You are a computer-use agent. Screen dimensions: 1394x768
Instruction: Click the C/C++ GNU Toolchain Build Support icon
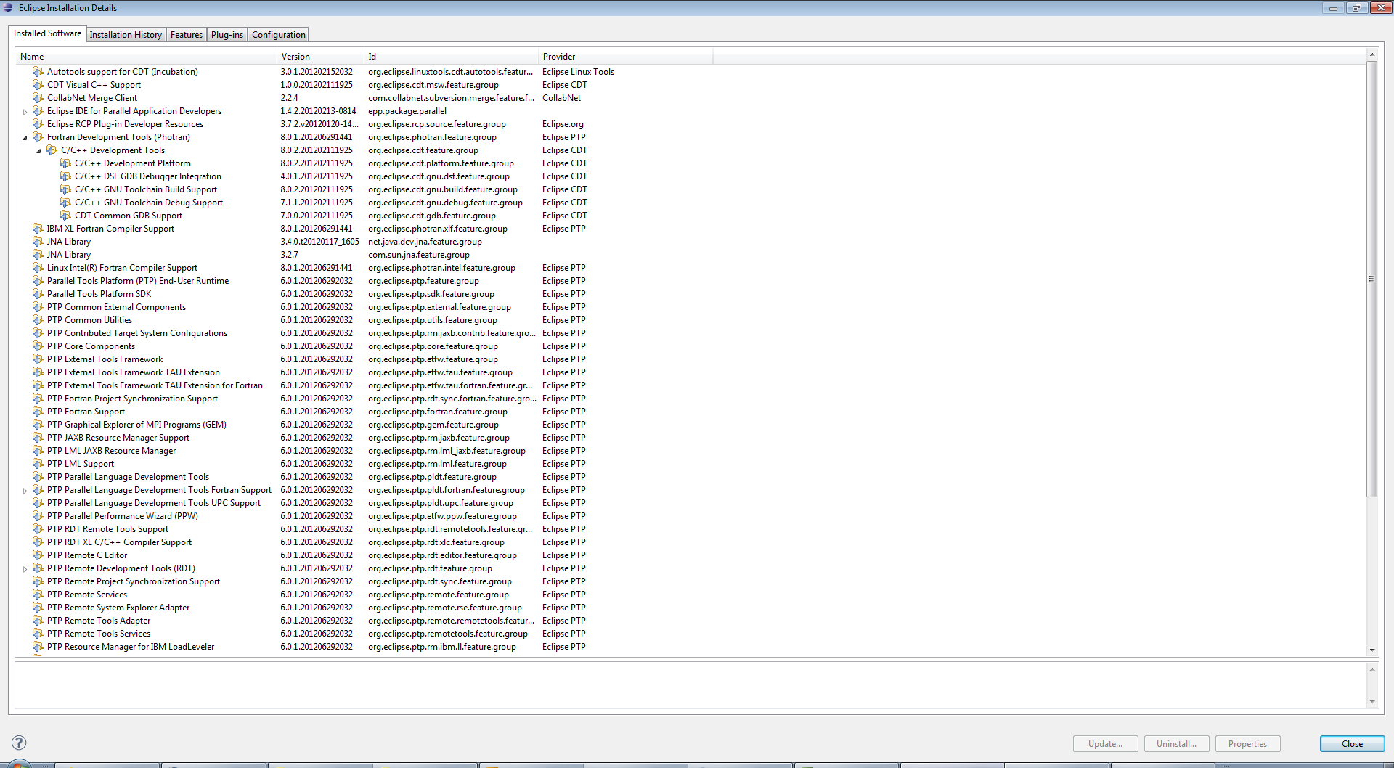(65, 189)
